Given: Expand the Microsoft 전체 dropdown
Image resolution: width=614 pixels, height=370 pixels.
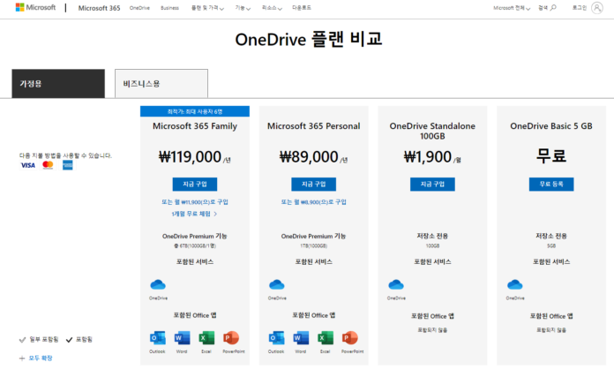Looking at the screenshot, I should [512, 8].
